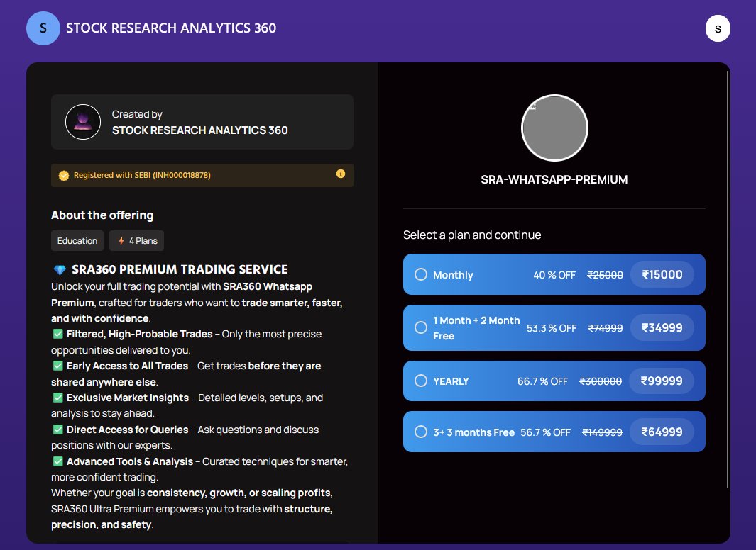The image size is (756, 550).
Task: Click the green check beside Exclusive Market Insights
Action: pyautogui.click(x=58, y=398)
